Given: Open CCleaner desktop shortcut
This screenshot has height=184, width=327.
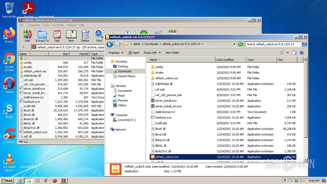Looking at the screenshot, I should click(x=9, y=135).
